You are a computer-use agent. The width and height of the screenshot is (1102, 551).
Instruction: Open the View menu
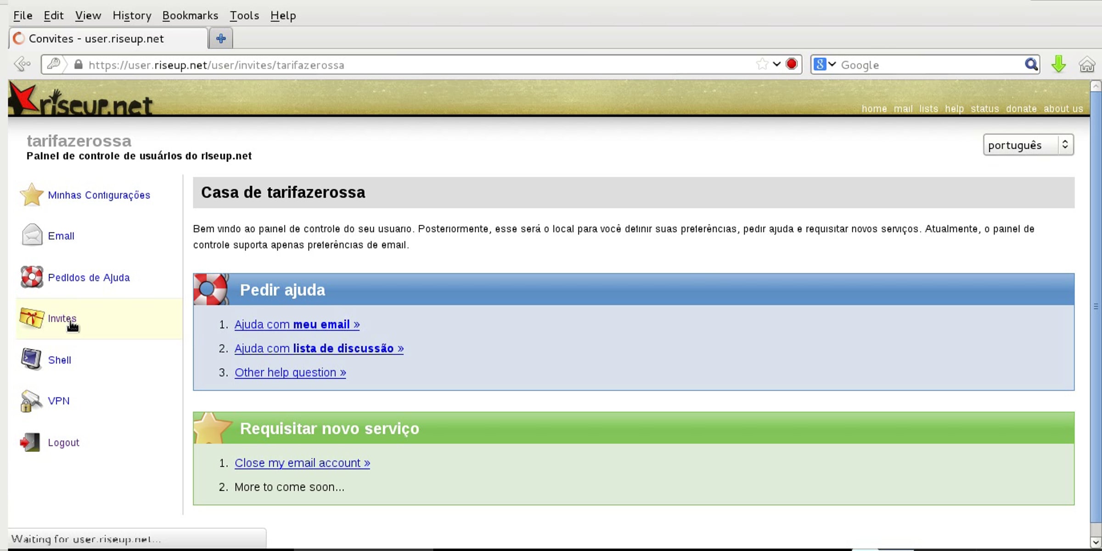point(88,16)
